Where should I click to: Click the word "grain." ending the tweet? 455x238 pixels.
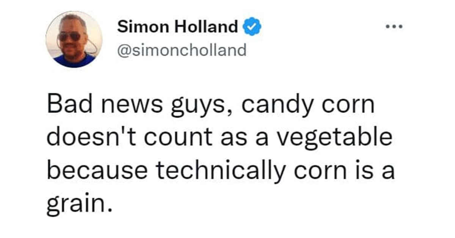(x=80, y=206)
